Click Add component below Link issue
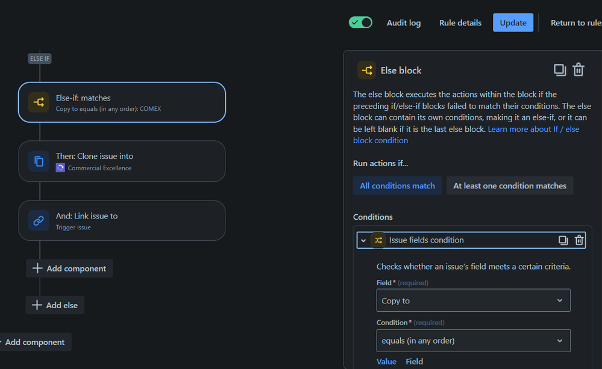This screenshot has height=369, width=602. click(69, 268)
